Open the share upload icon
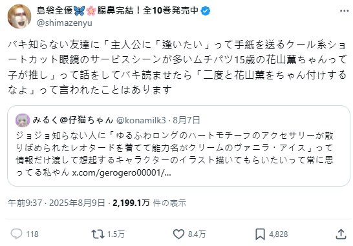The width and height of the screenshot is (353, 246). (341, 234)
